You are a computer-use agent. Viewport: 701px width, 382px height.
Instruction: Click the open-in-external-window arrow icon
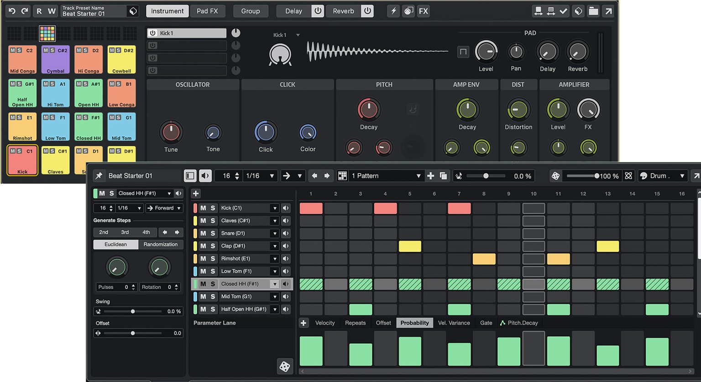[x=608, y=10]
